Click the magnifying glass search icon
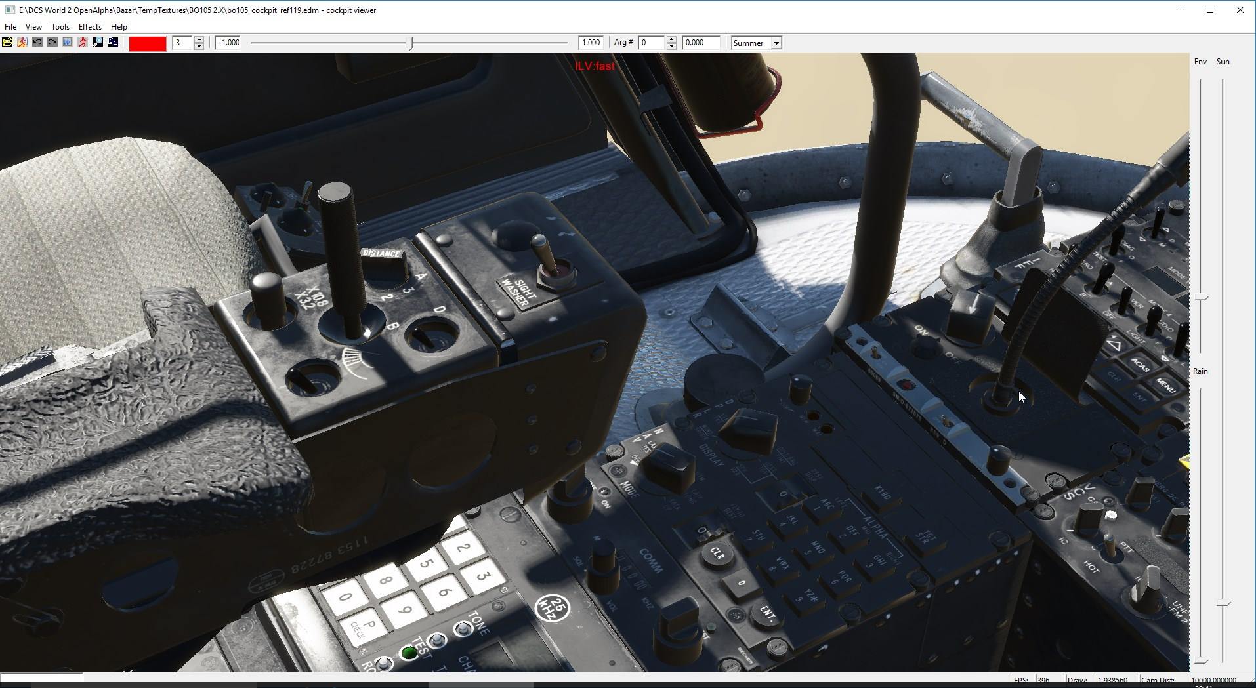Image resolution: width=1256 pixels, height=688 pixels. point(98,43)
